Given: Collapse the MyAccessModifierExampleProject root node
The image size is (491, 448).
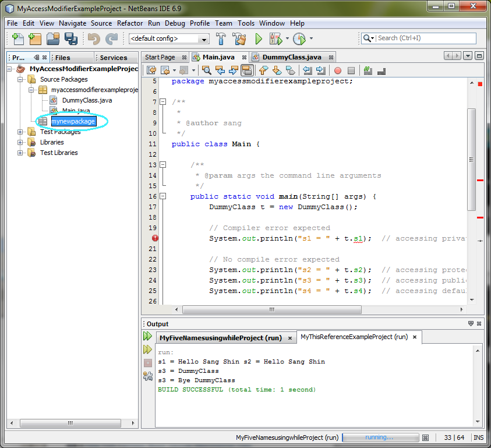Looking at the screenshot, I should [9, 69].
